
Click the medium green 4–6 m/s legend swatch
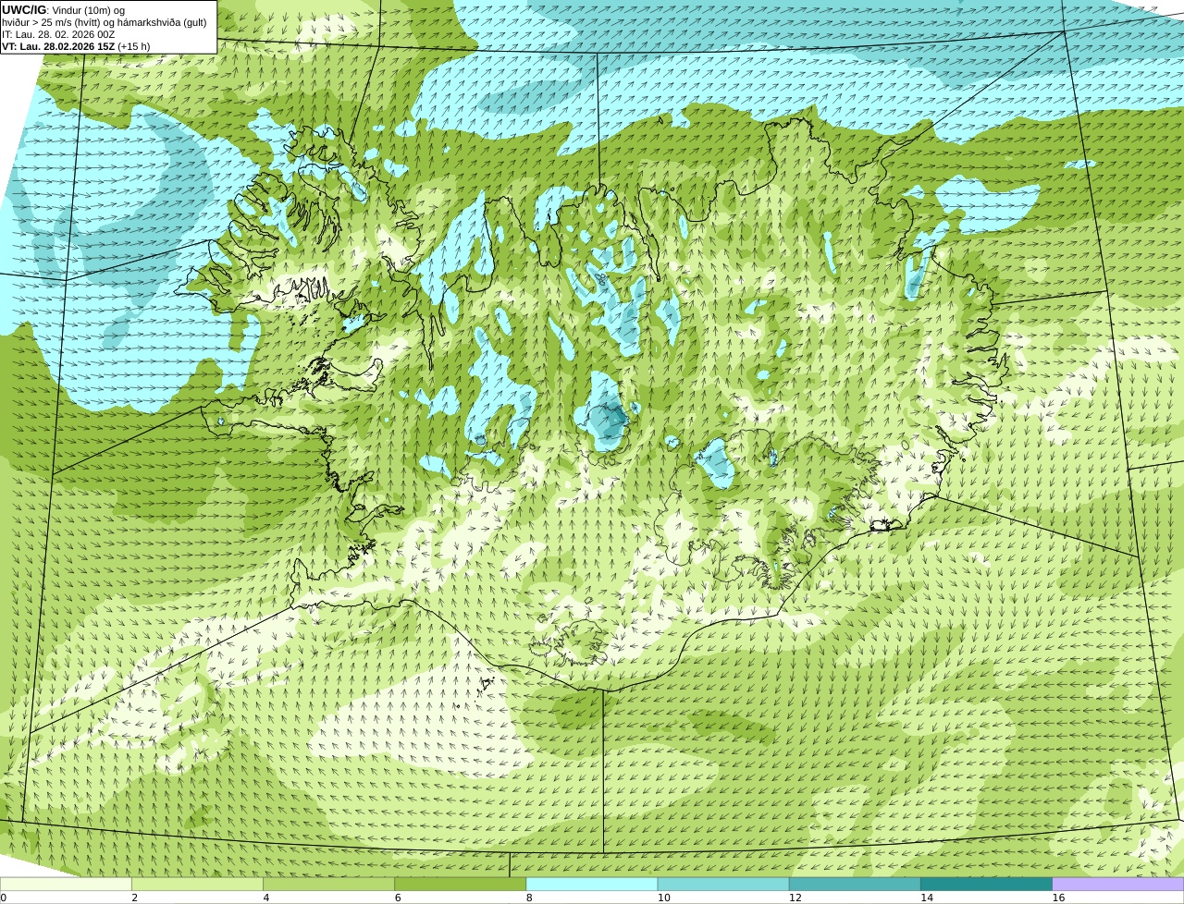(x=328, y=885)
